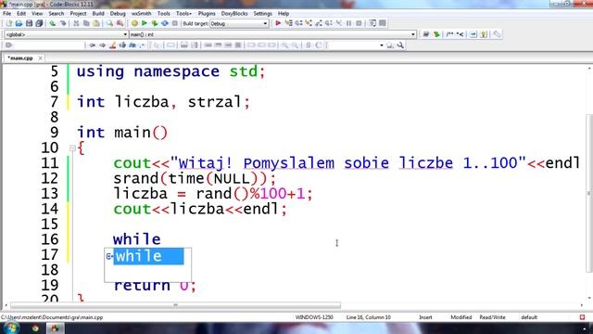
Task: Click 'Insert' mode in status bar
Action: coord(425,317)
